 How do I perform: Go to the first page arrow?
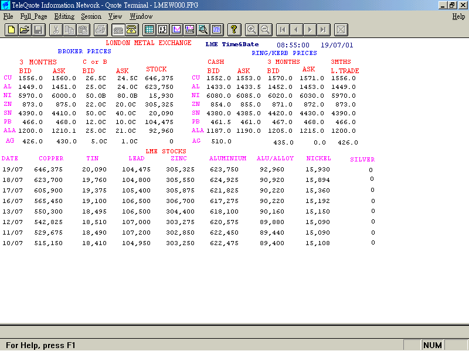[x=283, y=30]
